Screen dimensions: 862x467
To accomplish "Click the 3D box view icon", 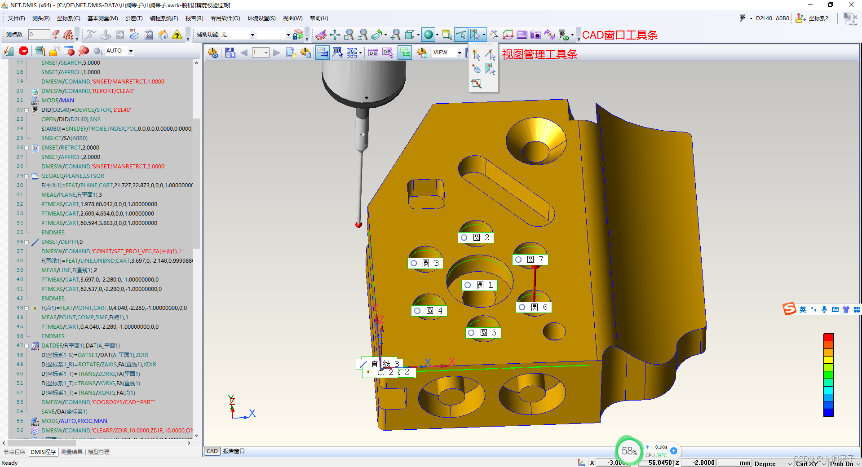I will coord(409,35).
